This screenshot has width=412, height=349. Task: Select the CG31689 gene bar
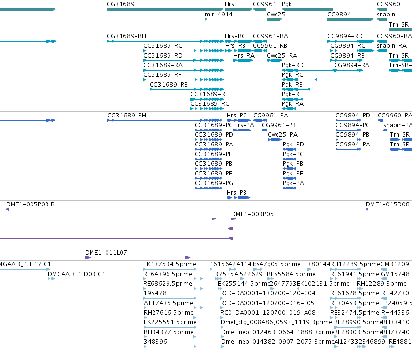click(x=165, y=9)
